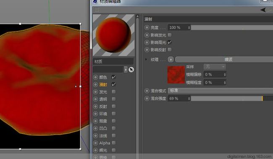Click the round arrow button next to 纹理
The width and height of the screenshot is (273, 159).
coord(171,60)
